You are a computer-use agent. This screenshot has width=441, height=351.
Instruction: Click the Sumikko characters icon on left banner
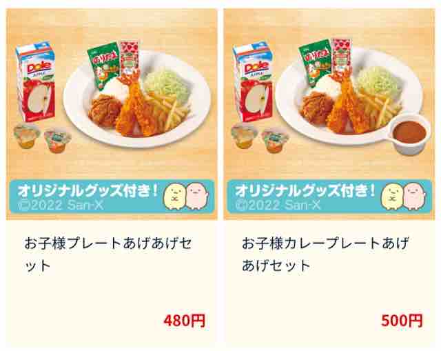pyautogui.click(x=186, y=197)
